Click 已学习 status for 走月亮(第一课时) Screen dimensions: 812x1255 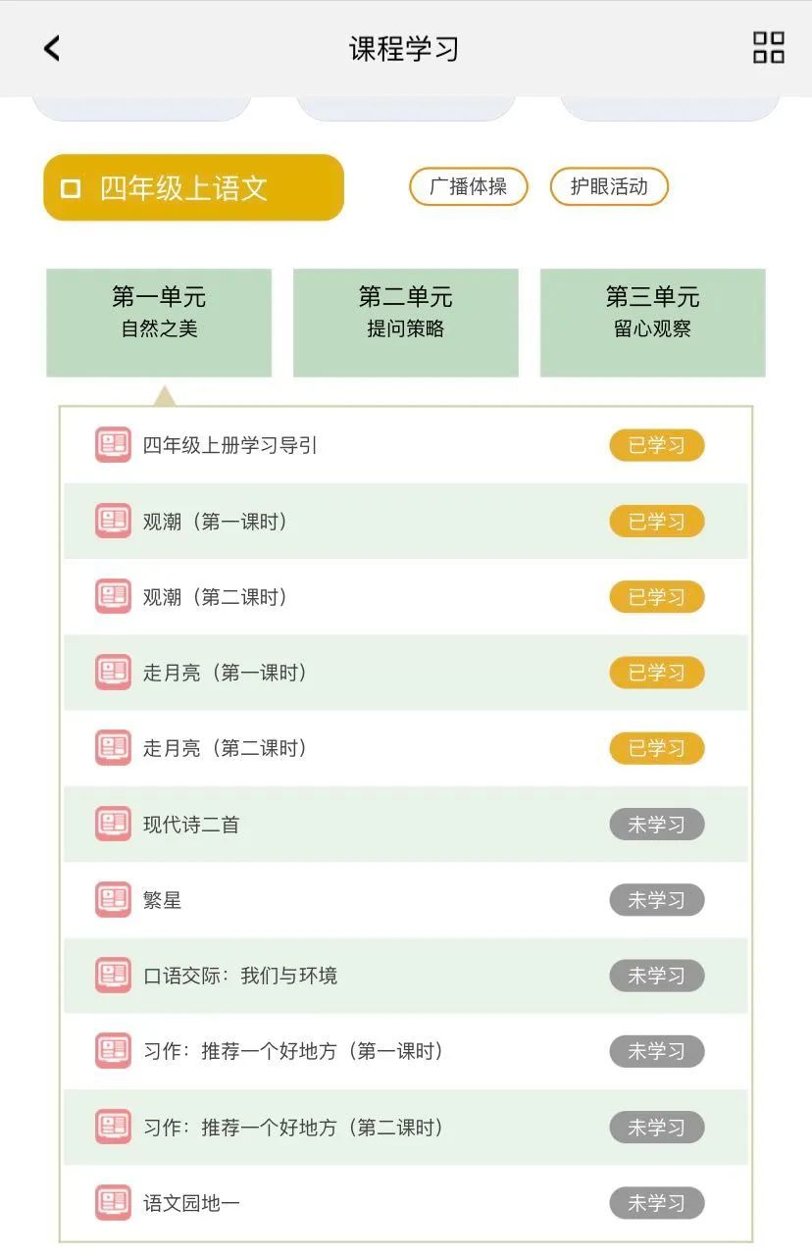[657, 673]
